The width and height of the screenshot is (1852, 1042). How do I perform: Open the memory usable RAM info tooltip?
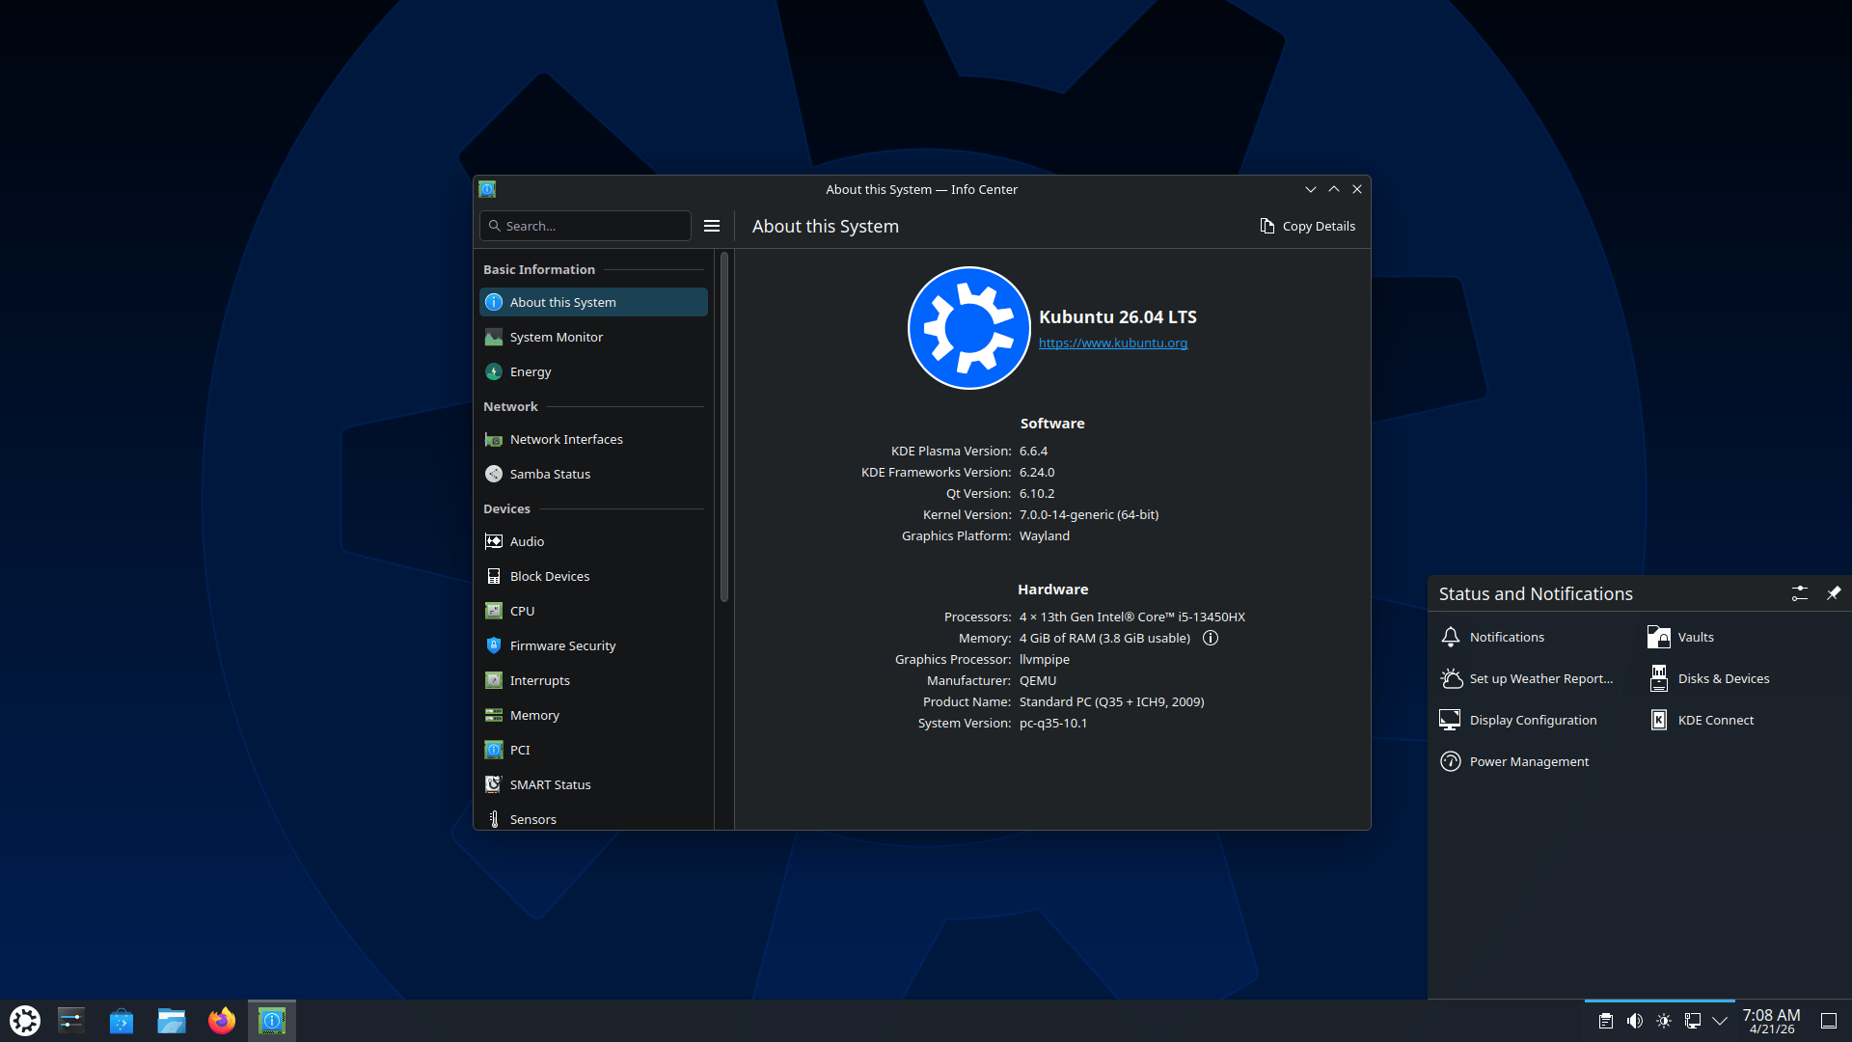pyautogui.click(x=1211, y=638)
